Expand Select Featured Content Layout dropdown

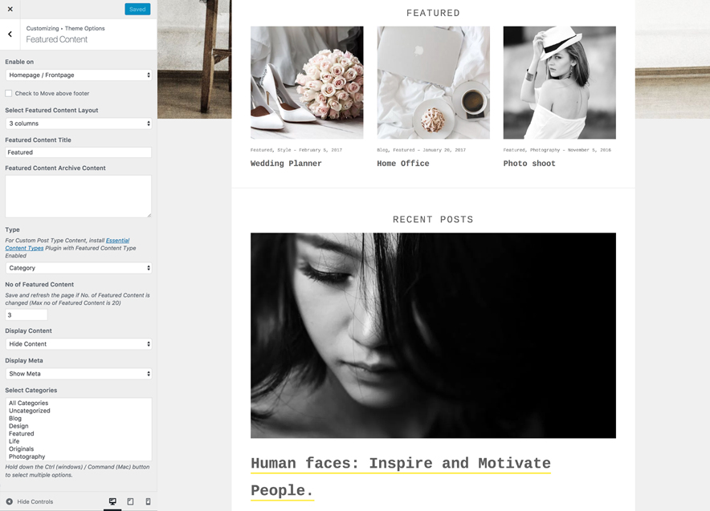[78, 124]
